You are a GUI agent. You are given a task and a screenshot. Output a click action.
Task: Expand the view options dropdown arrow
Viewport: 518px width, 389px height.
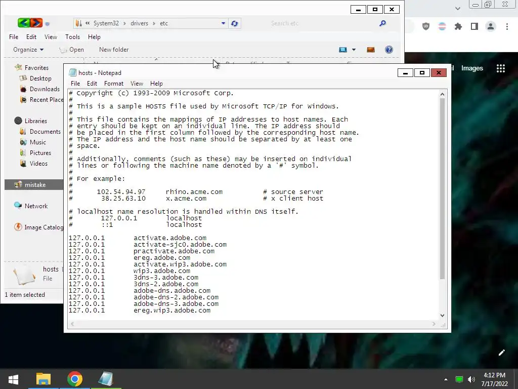click(x=354, y=50)
